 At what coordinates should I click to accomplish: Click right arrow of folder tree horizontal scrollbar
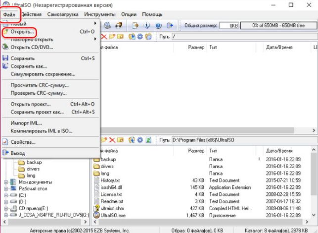pyautogui.click(x=86, y=222)
